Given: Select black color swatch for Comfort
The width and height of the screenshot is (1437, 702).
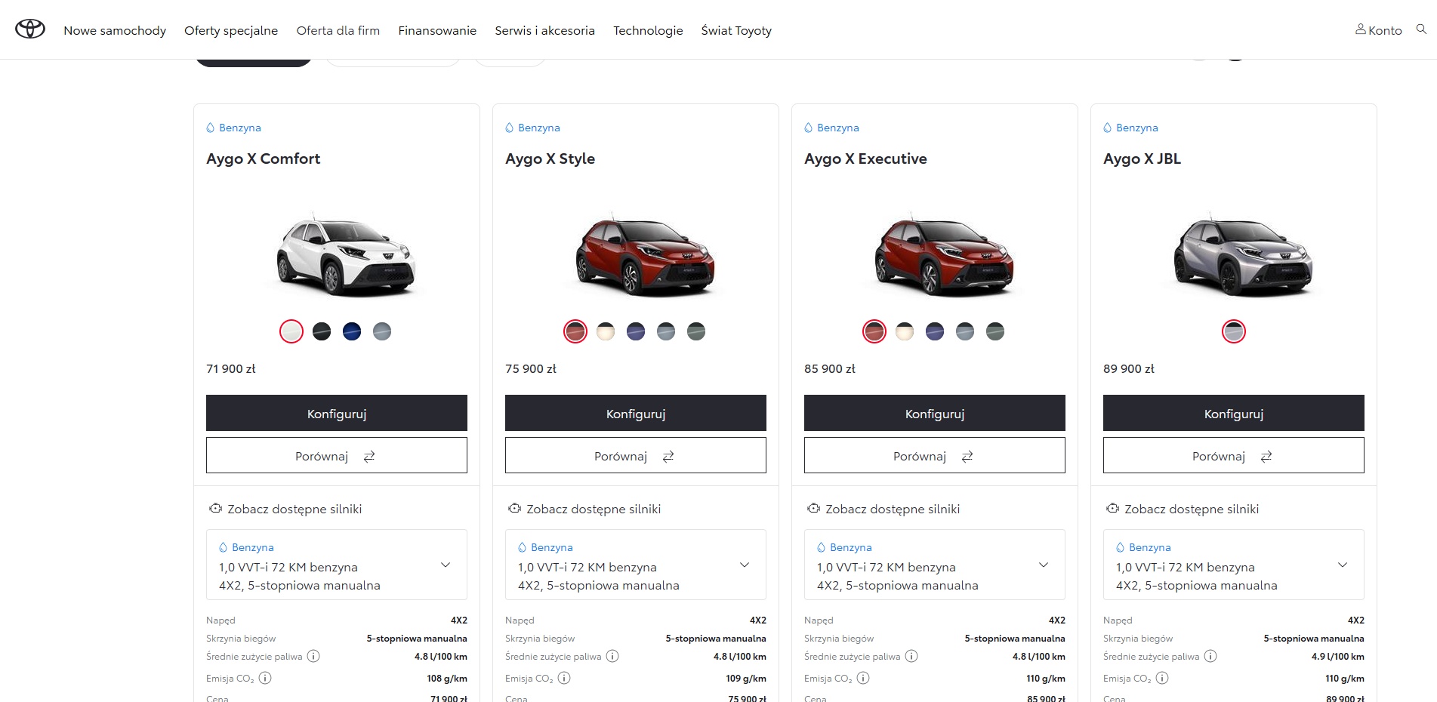Looking at the screenshot, I should point(322,331).
